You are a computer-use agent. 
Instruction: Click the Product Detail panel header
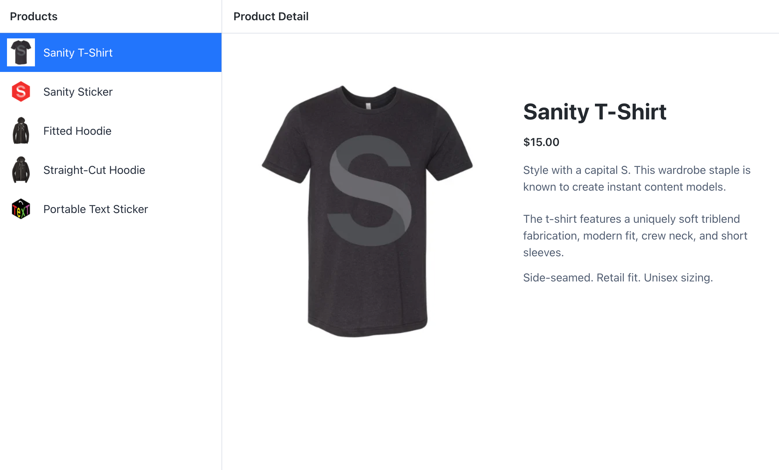coord(271,16)
